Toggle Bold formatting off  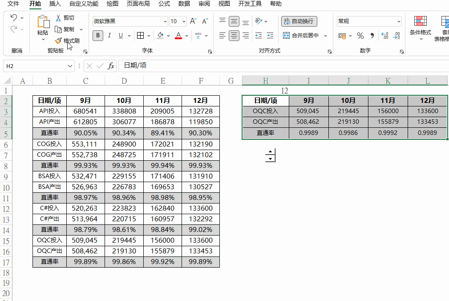[x=97, y=36]
